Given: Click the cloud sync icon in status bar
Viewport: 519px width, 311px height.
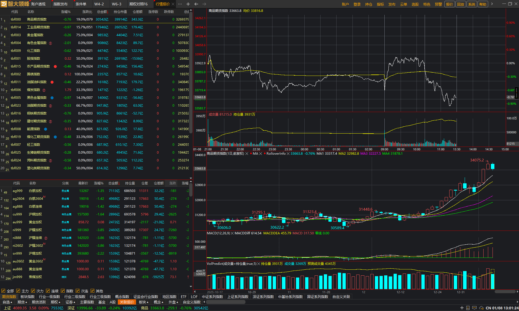Looking at the screenshot, I should pos(481,308).
